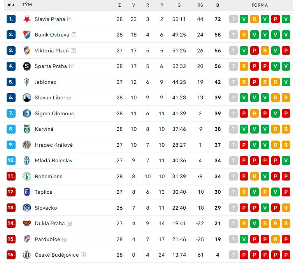Viewport: 293px width, 264px height.
Task: Sort standings by the RS column header
Action: pos(200,5)
